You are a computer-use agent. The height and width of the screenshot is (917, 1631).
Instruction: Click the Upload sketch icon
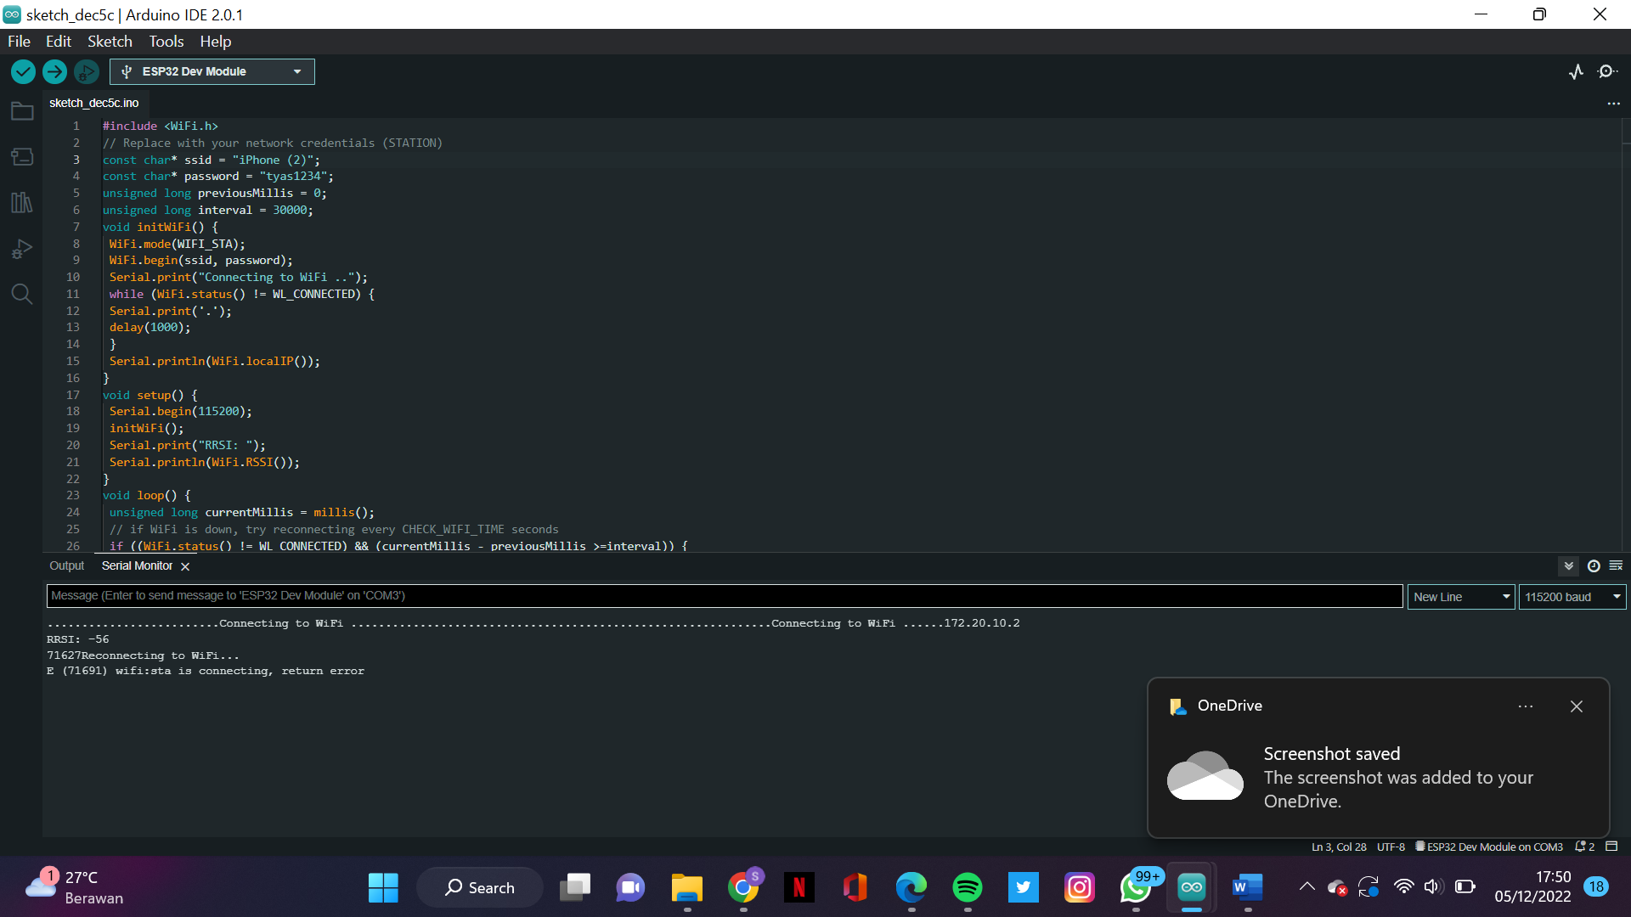pos(54,71)
